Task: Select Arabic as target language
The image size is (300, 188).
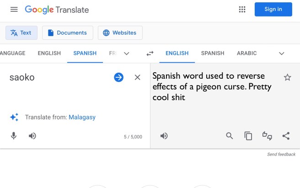Action: (x=246, y=53)
